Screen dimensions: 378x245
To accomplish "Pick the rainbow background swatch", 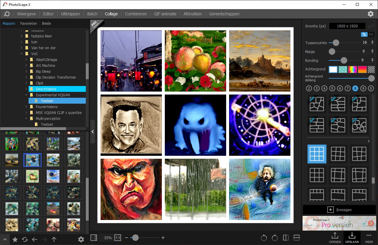I will [353, 69].
